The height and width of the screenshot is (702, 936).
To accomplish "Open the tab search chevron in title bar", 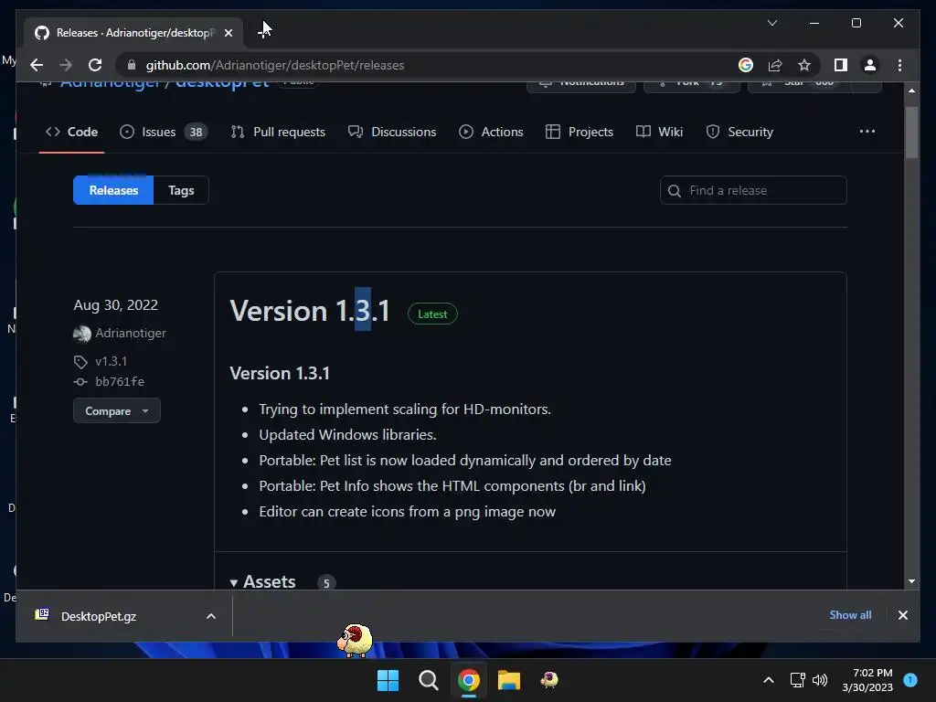I will point(771,23).
